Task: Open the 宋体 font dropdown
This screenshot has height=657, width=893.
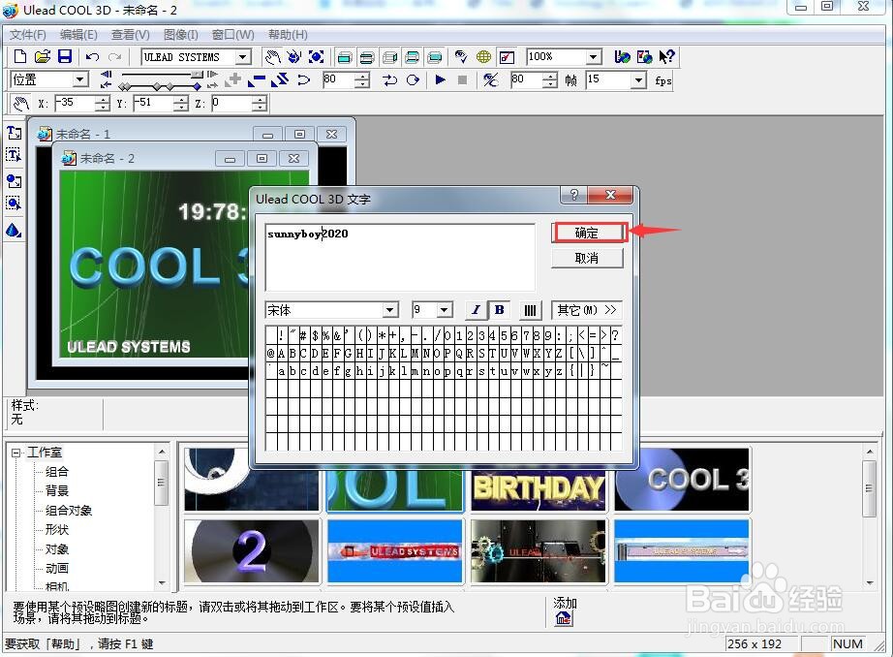Action: point(389,310)
